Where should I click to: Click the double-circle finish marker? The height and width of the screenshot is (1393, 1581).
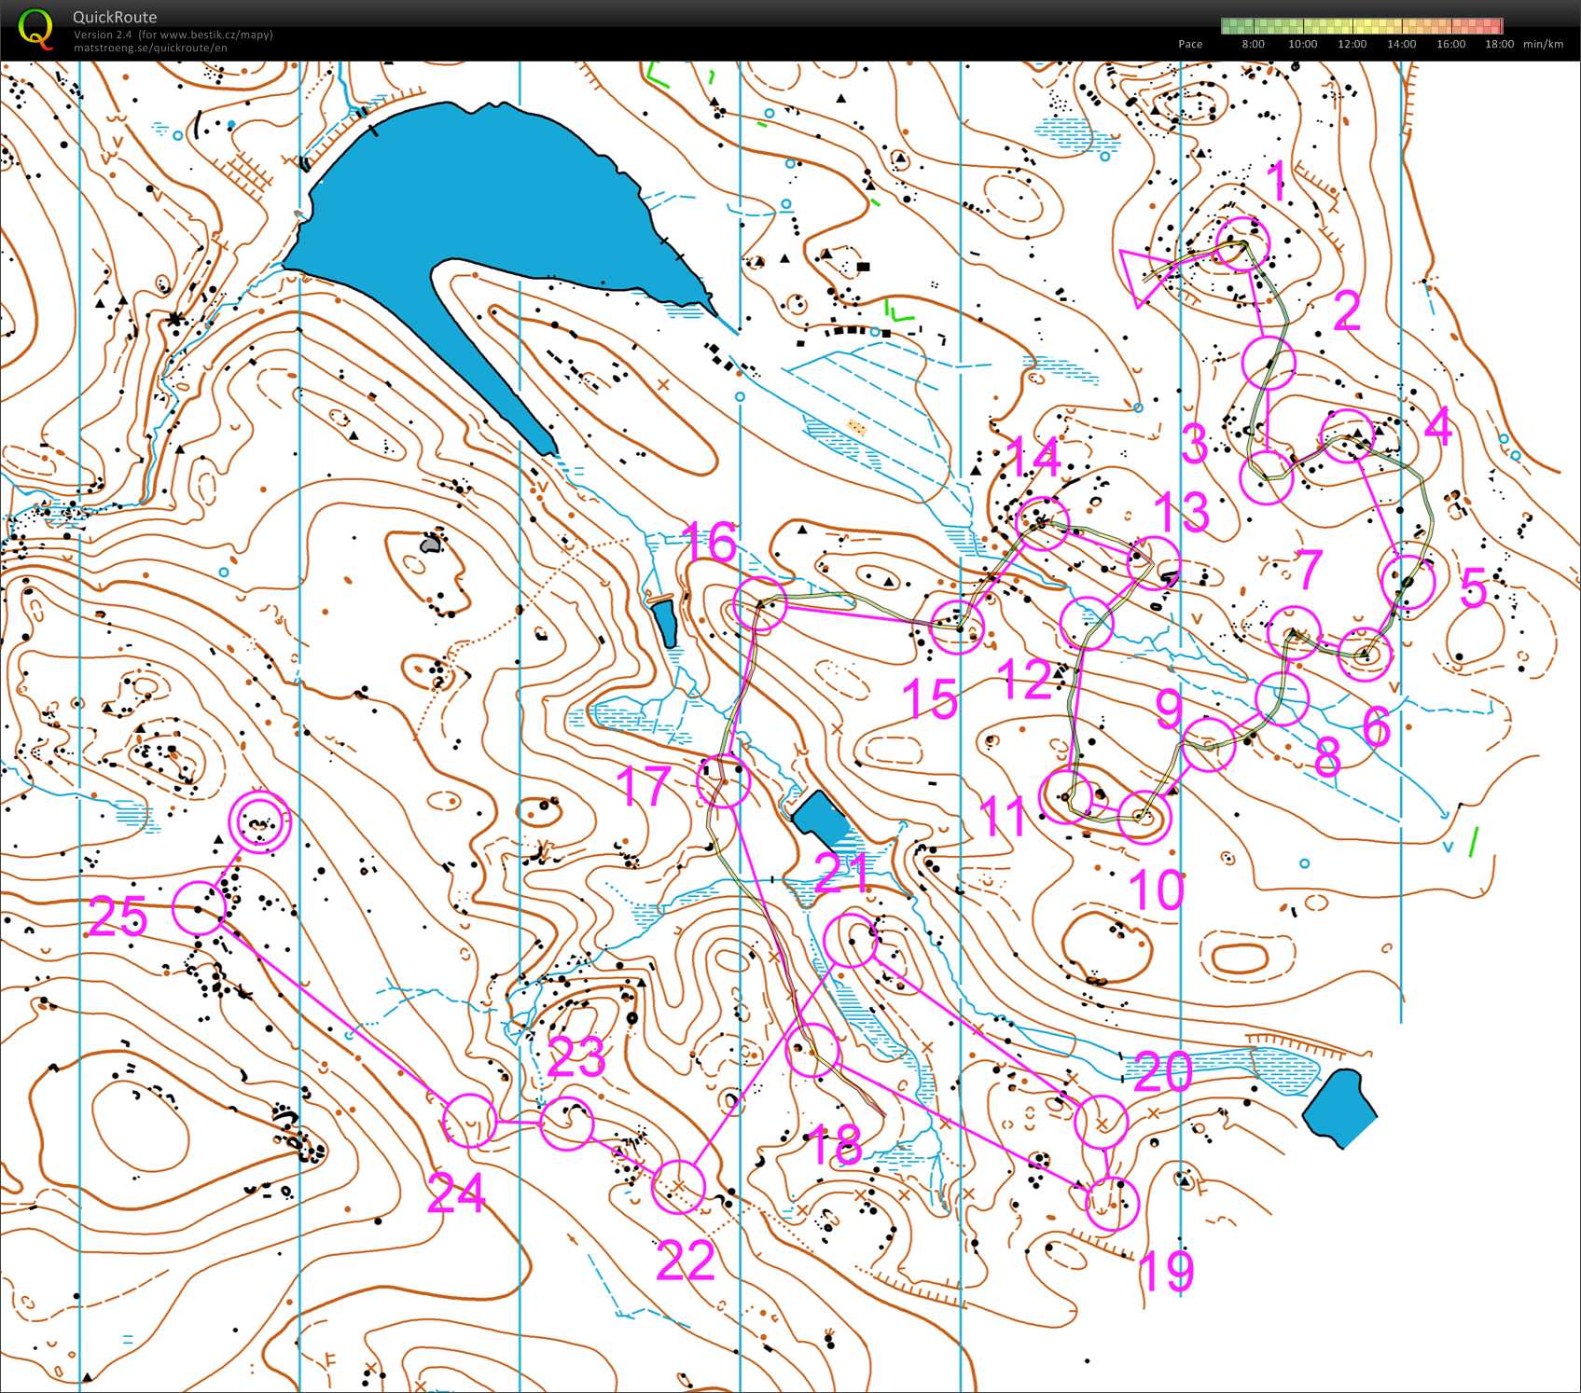pos(260,821)
